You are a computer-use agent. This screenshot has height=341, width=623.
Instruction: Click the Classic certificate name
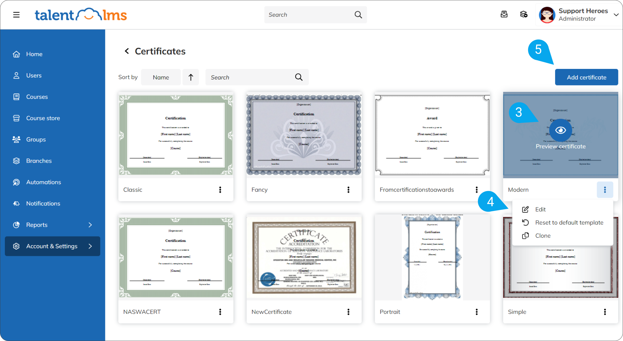133,190
